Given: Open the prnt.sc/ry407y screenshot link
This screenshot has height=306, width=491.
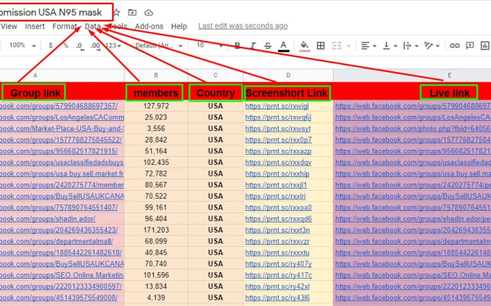Looking at the screenshot, I should point(279,264).
